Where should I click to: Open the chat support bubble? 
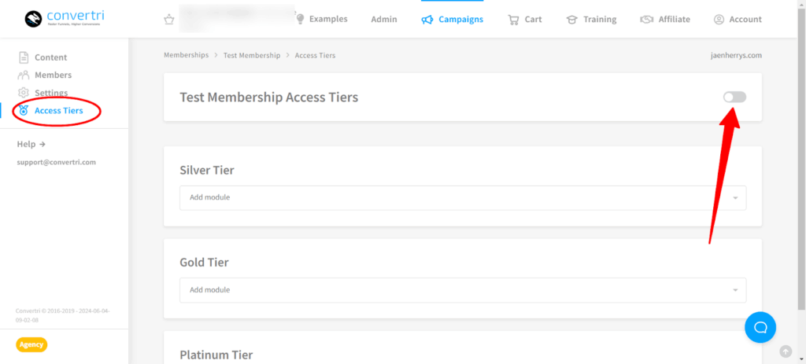760,327
